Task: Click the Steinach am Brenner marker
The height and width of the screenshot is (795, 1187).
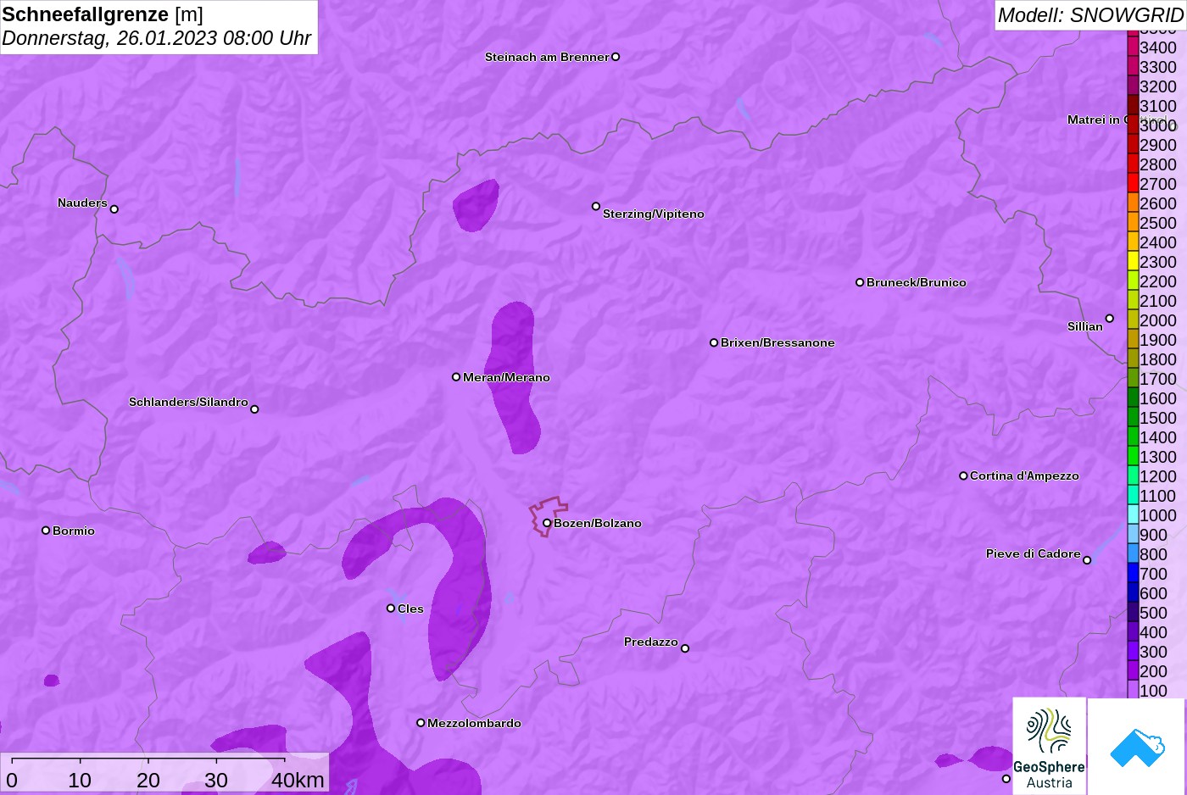Action: (x=616, y=57)
